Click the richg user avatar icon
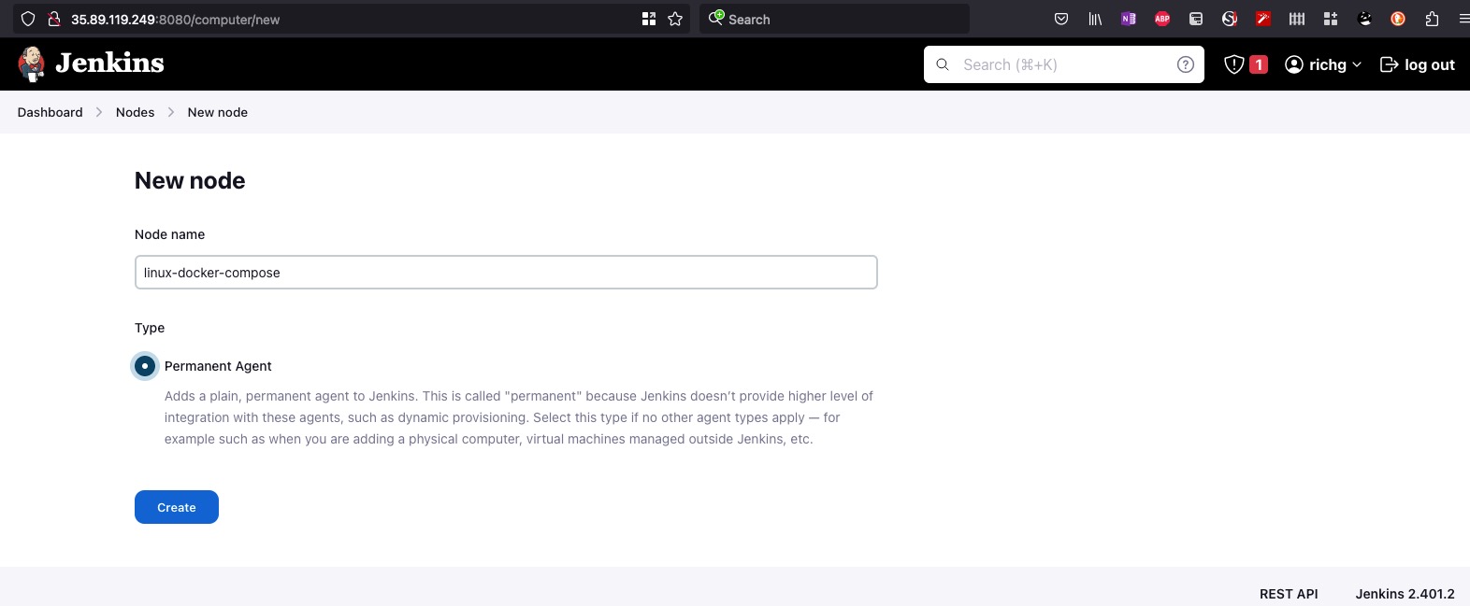 point(1294,64)
